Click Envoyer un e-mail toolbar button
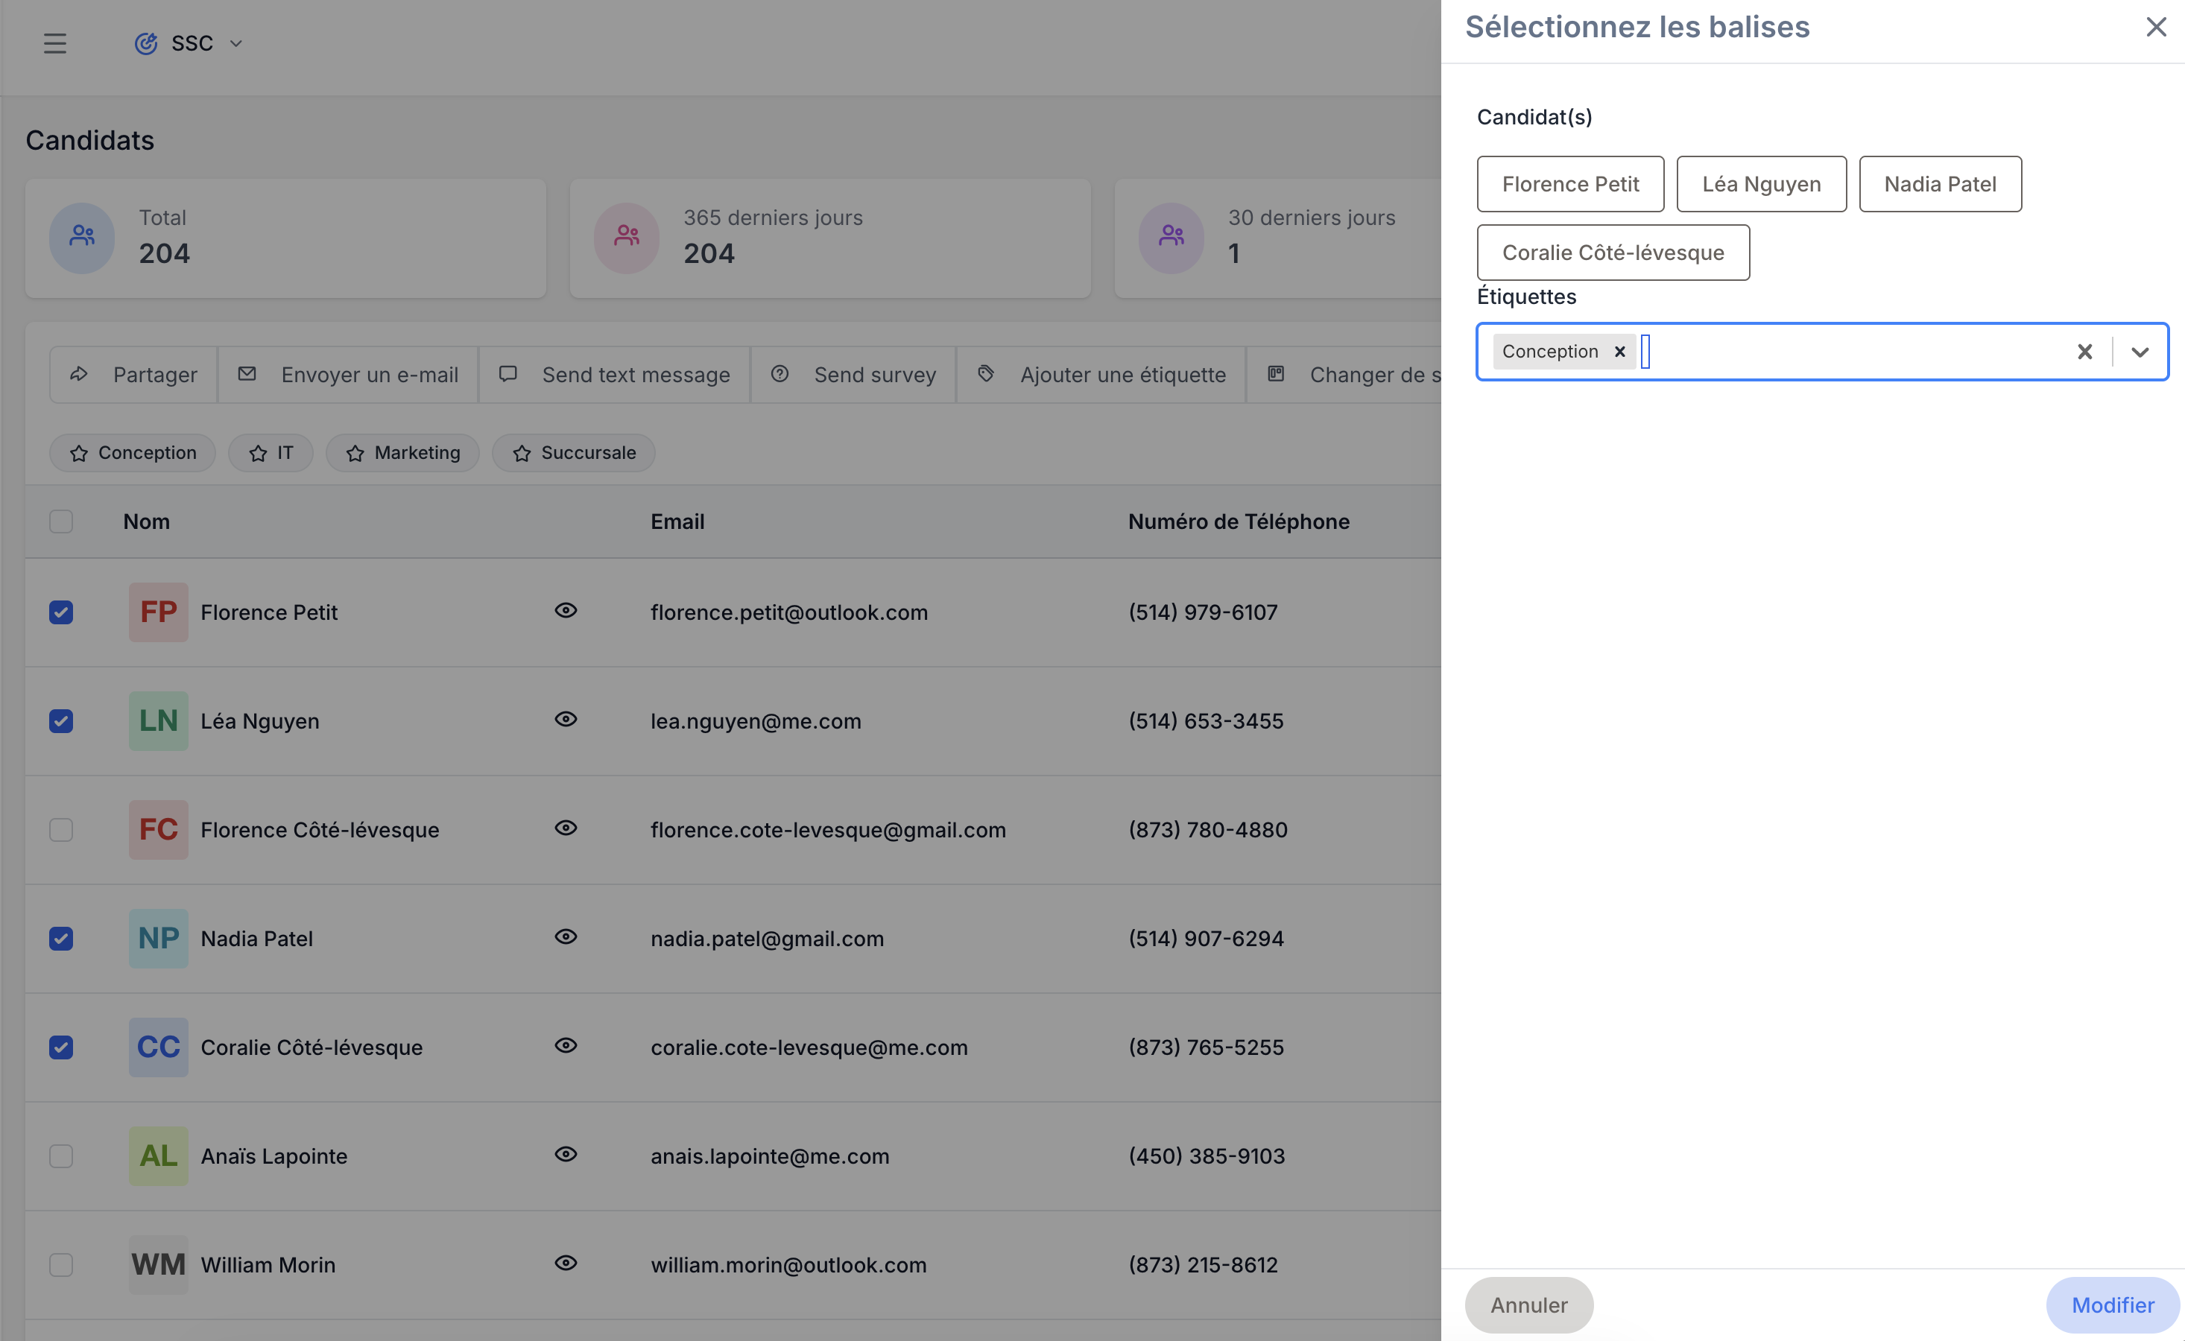The width and height of the screenshot is (2185, 1341). (x=349, y=374)
